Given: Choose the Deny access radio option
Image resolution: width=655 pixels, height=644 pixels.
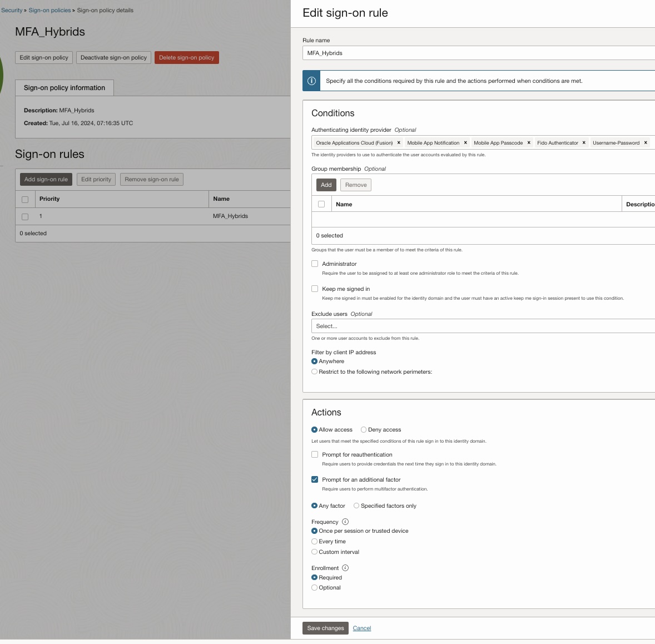Looking at the screenshot, I should coord(364,429).
